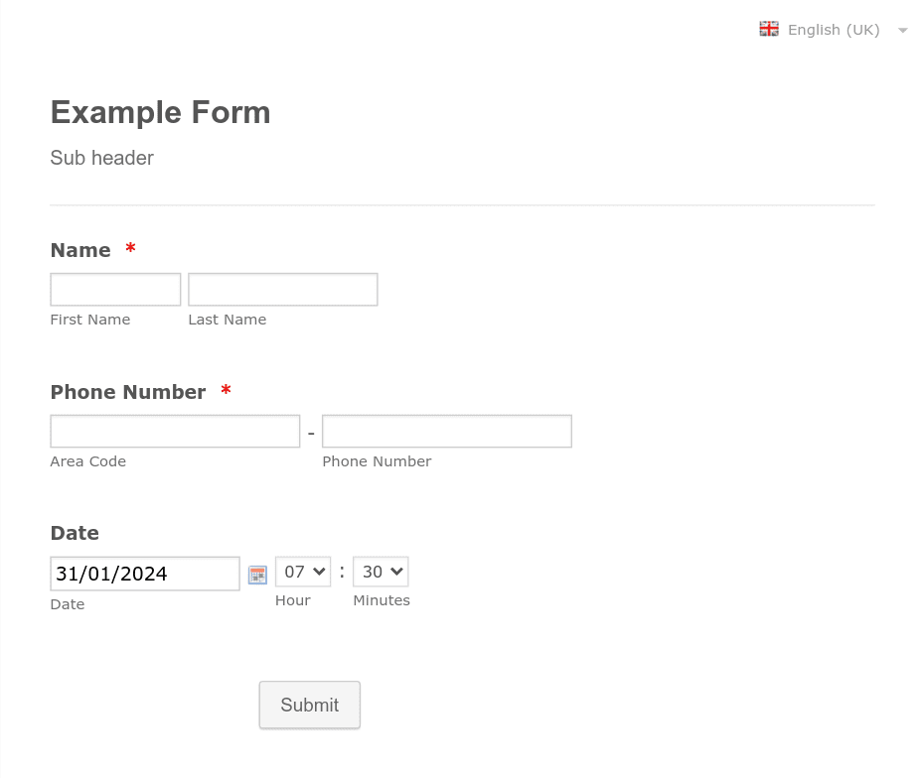The image size is (924, 778).
Task: Click the Phone Number label
Action: (x=127, y=392)
